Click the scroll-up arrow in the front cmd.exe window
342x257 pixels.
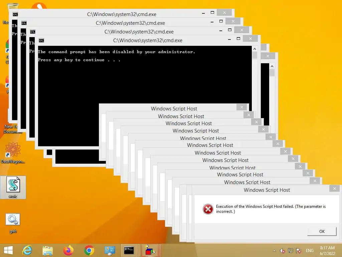[x=254, y=49]
